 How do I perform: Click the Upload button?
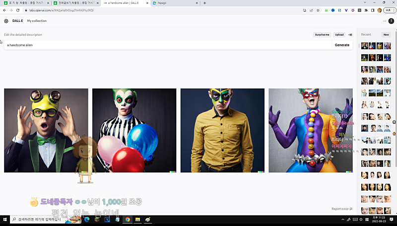339,35
